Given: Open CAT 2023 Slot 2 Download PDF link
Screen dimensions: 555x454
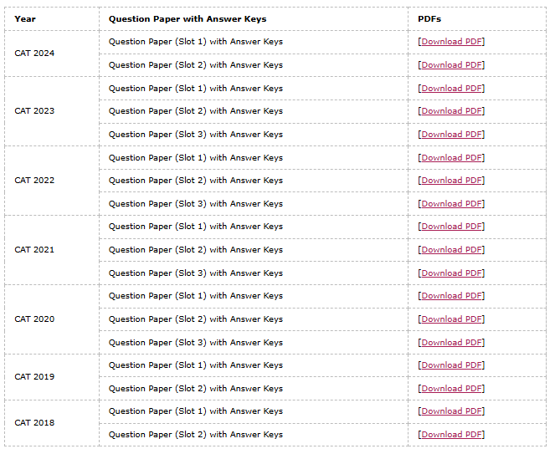Looking at the screenshot, I should point(451,110).
